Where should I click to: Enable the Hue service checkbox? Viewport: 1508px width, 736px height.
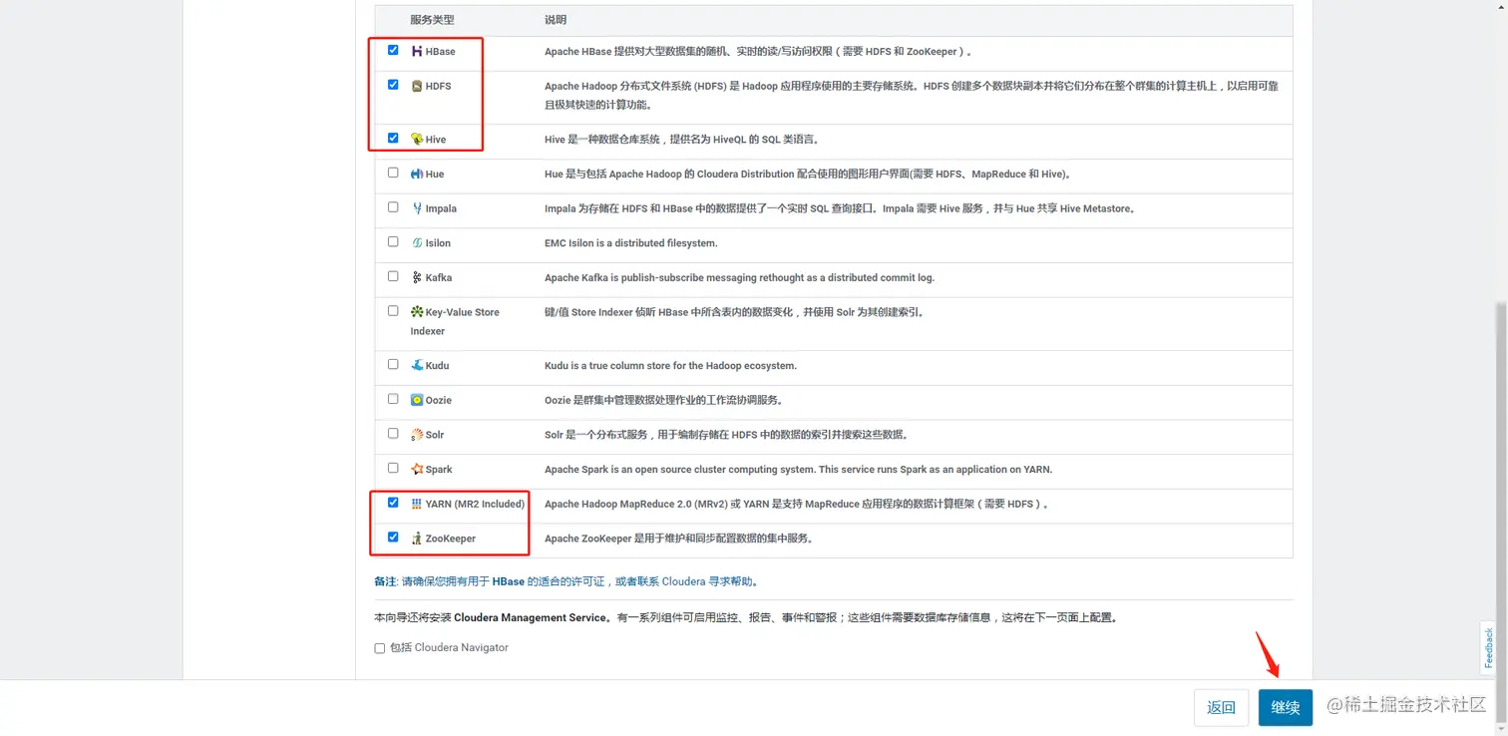393,173
